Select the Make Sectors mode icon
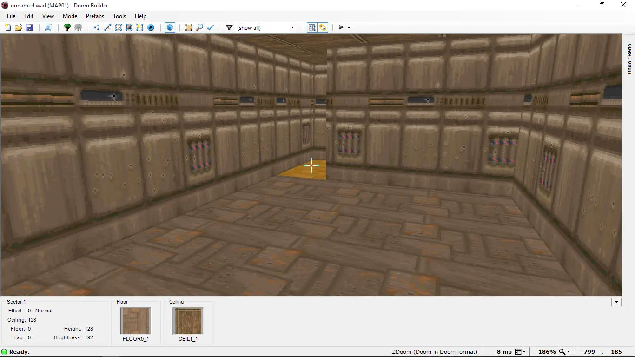635x357 pixels. [x=140, y=28]
